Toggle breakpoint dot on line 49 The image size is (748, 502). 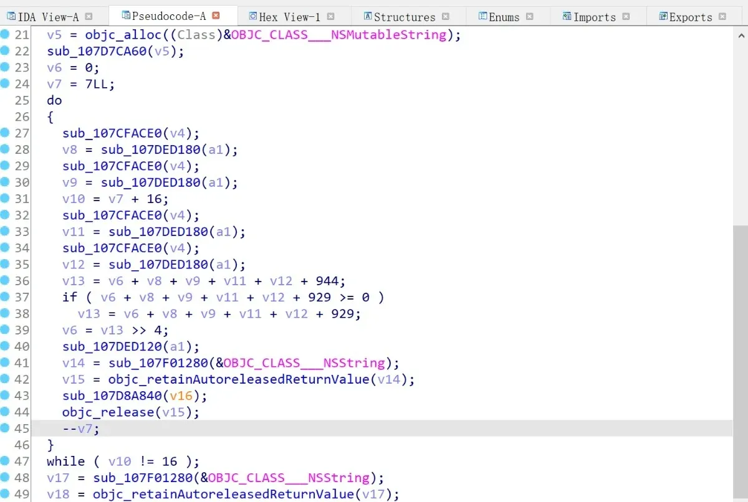(x=6, y=494)
